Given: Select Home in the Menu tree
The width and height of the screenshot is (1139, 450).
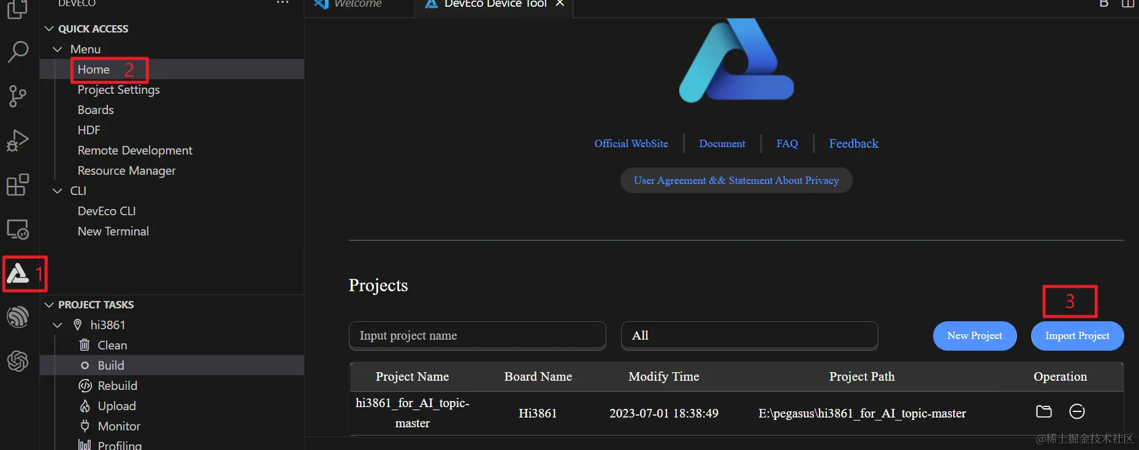Looking at the screenshot, I should [93, 69].
